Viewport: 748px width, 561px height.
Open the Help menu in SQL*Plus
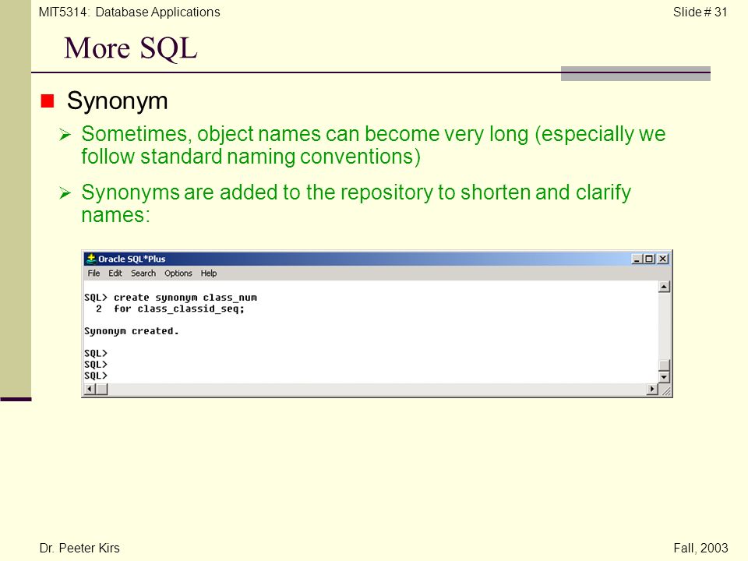click(x=209, y=273)
